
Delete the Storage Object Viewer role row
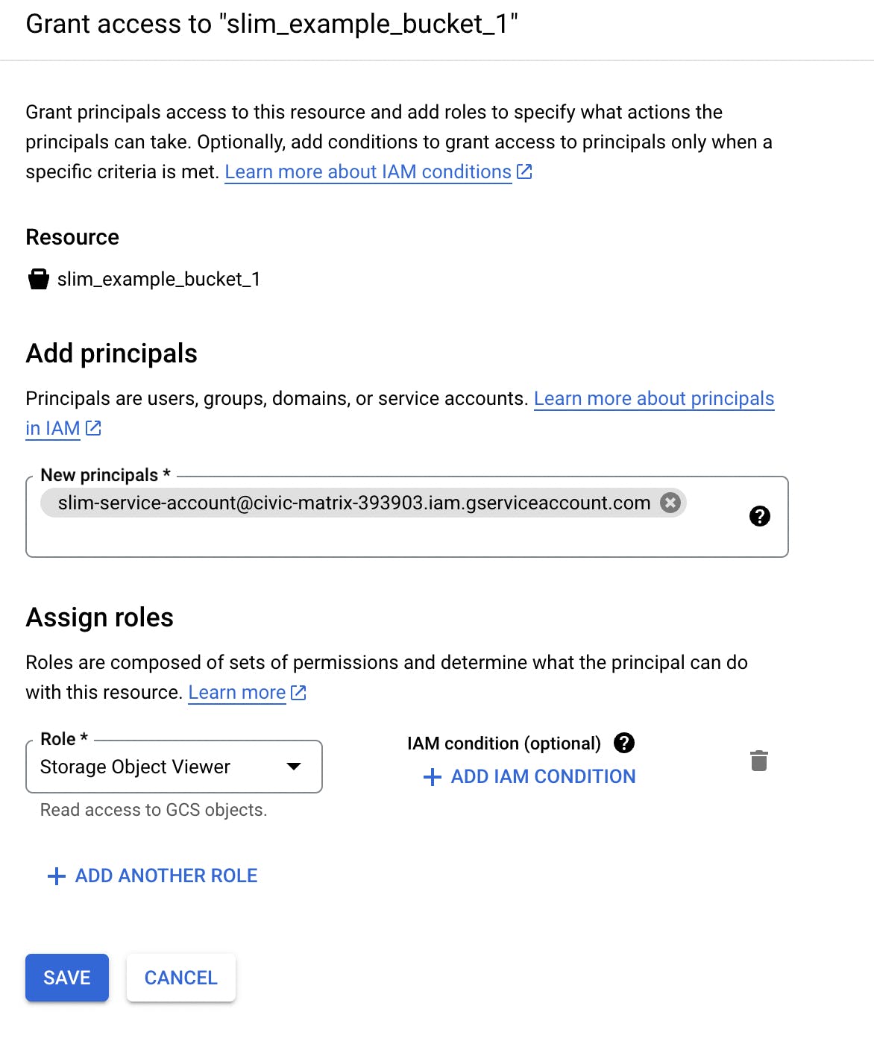[x=758, y=761]
